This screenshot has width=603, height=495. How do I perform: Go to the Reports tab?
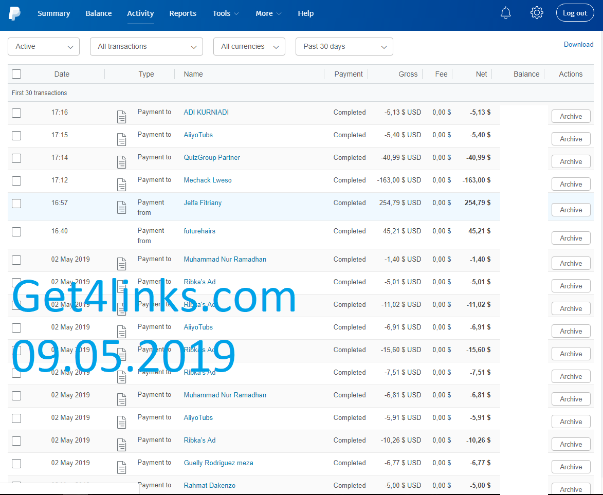point(182,13)
